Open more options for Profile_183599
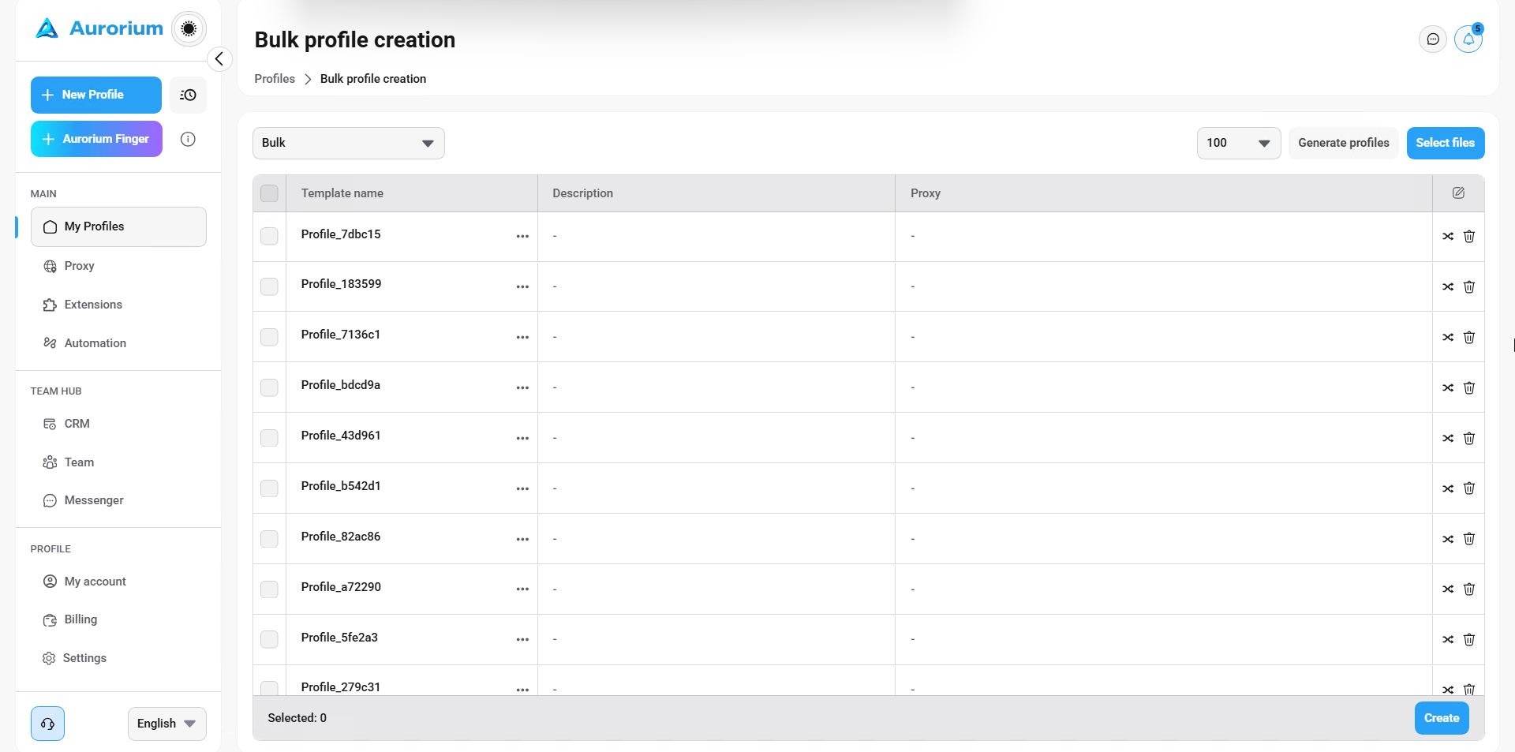The height and width of the screenshot is (752, 1515). [522, 286]
